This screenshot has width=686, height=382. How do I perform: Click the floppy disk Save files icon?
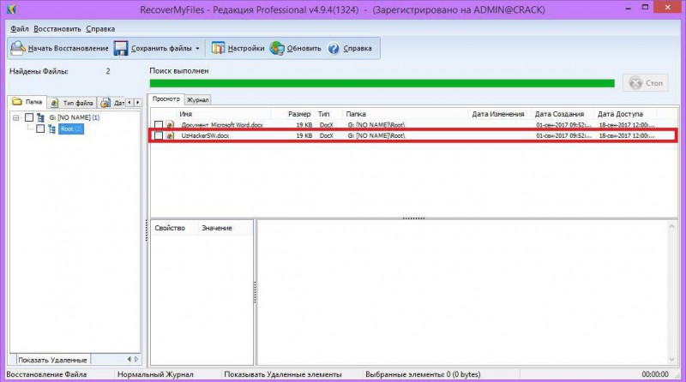(121, 48)
